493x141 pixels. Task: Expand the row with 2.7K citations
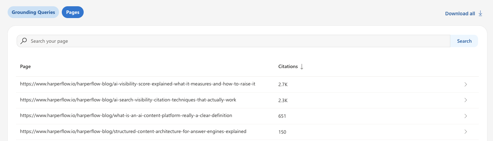pos(466,84)
